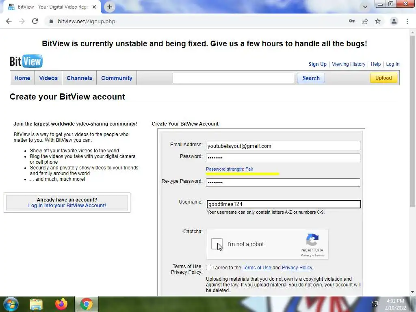Viewport: 416px width, 312px height.
Task: Click Log in into your BitView Account link
Action: (x=67, y=205)
